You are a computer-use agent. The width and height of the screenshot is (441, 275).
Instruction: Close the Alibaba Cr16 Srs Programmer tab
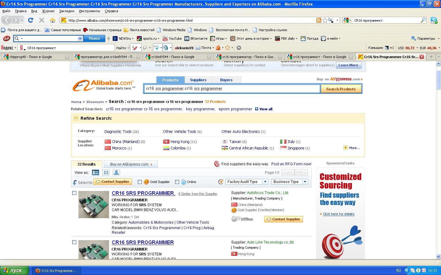coord(422,57)
